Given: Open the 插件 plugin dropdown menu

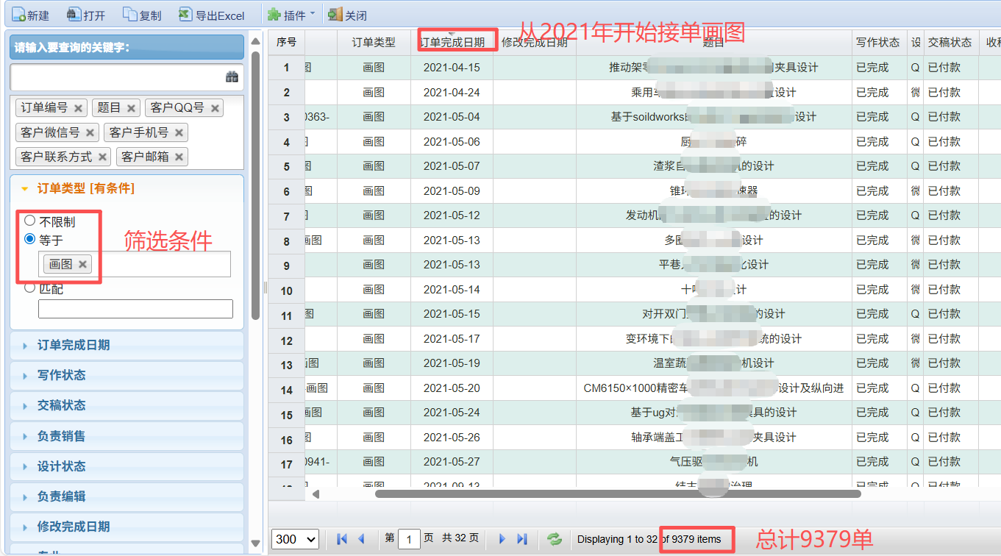Looking at the screenshot, I should [x=291, y=15].
